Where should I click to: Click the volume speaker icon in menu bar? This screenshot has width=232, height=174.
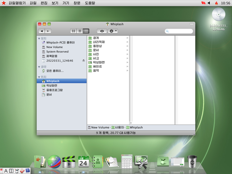point(209,3)
